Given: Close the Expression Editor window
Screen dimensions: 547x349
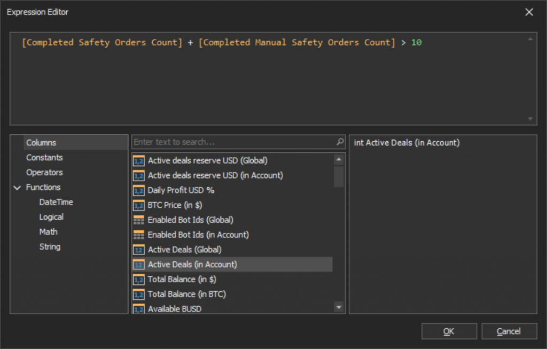Looking at the screenshot, I should (x=529, y=12).
